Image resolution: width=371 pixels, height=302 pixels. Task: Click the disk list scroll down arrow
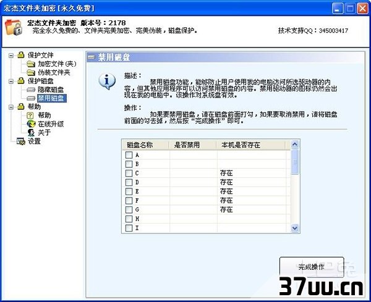pos(295,229)
